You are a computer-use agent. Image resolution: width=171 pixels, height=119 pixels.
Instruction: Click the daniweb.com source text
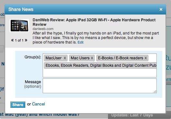click(x=43, y=29)
